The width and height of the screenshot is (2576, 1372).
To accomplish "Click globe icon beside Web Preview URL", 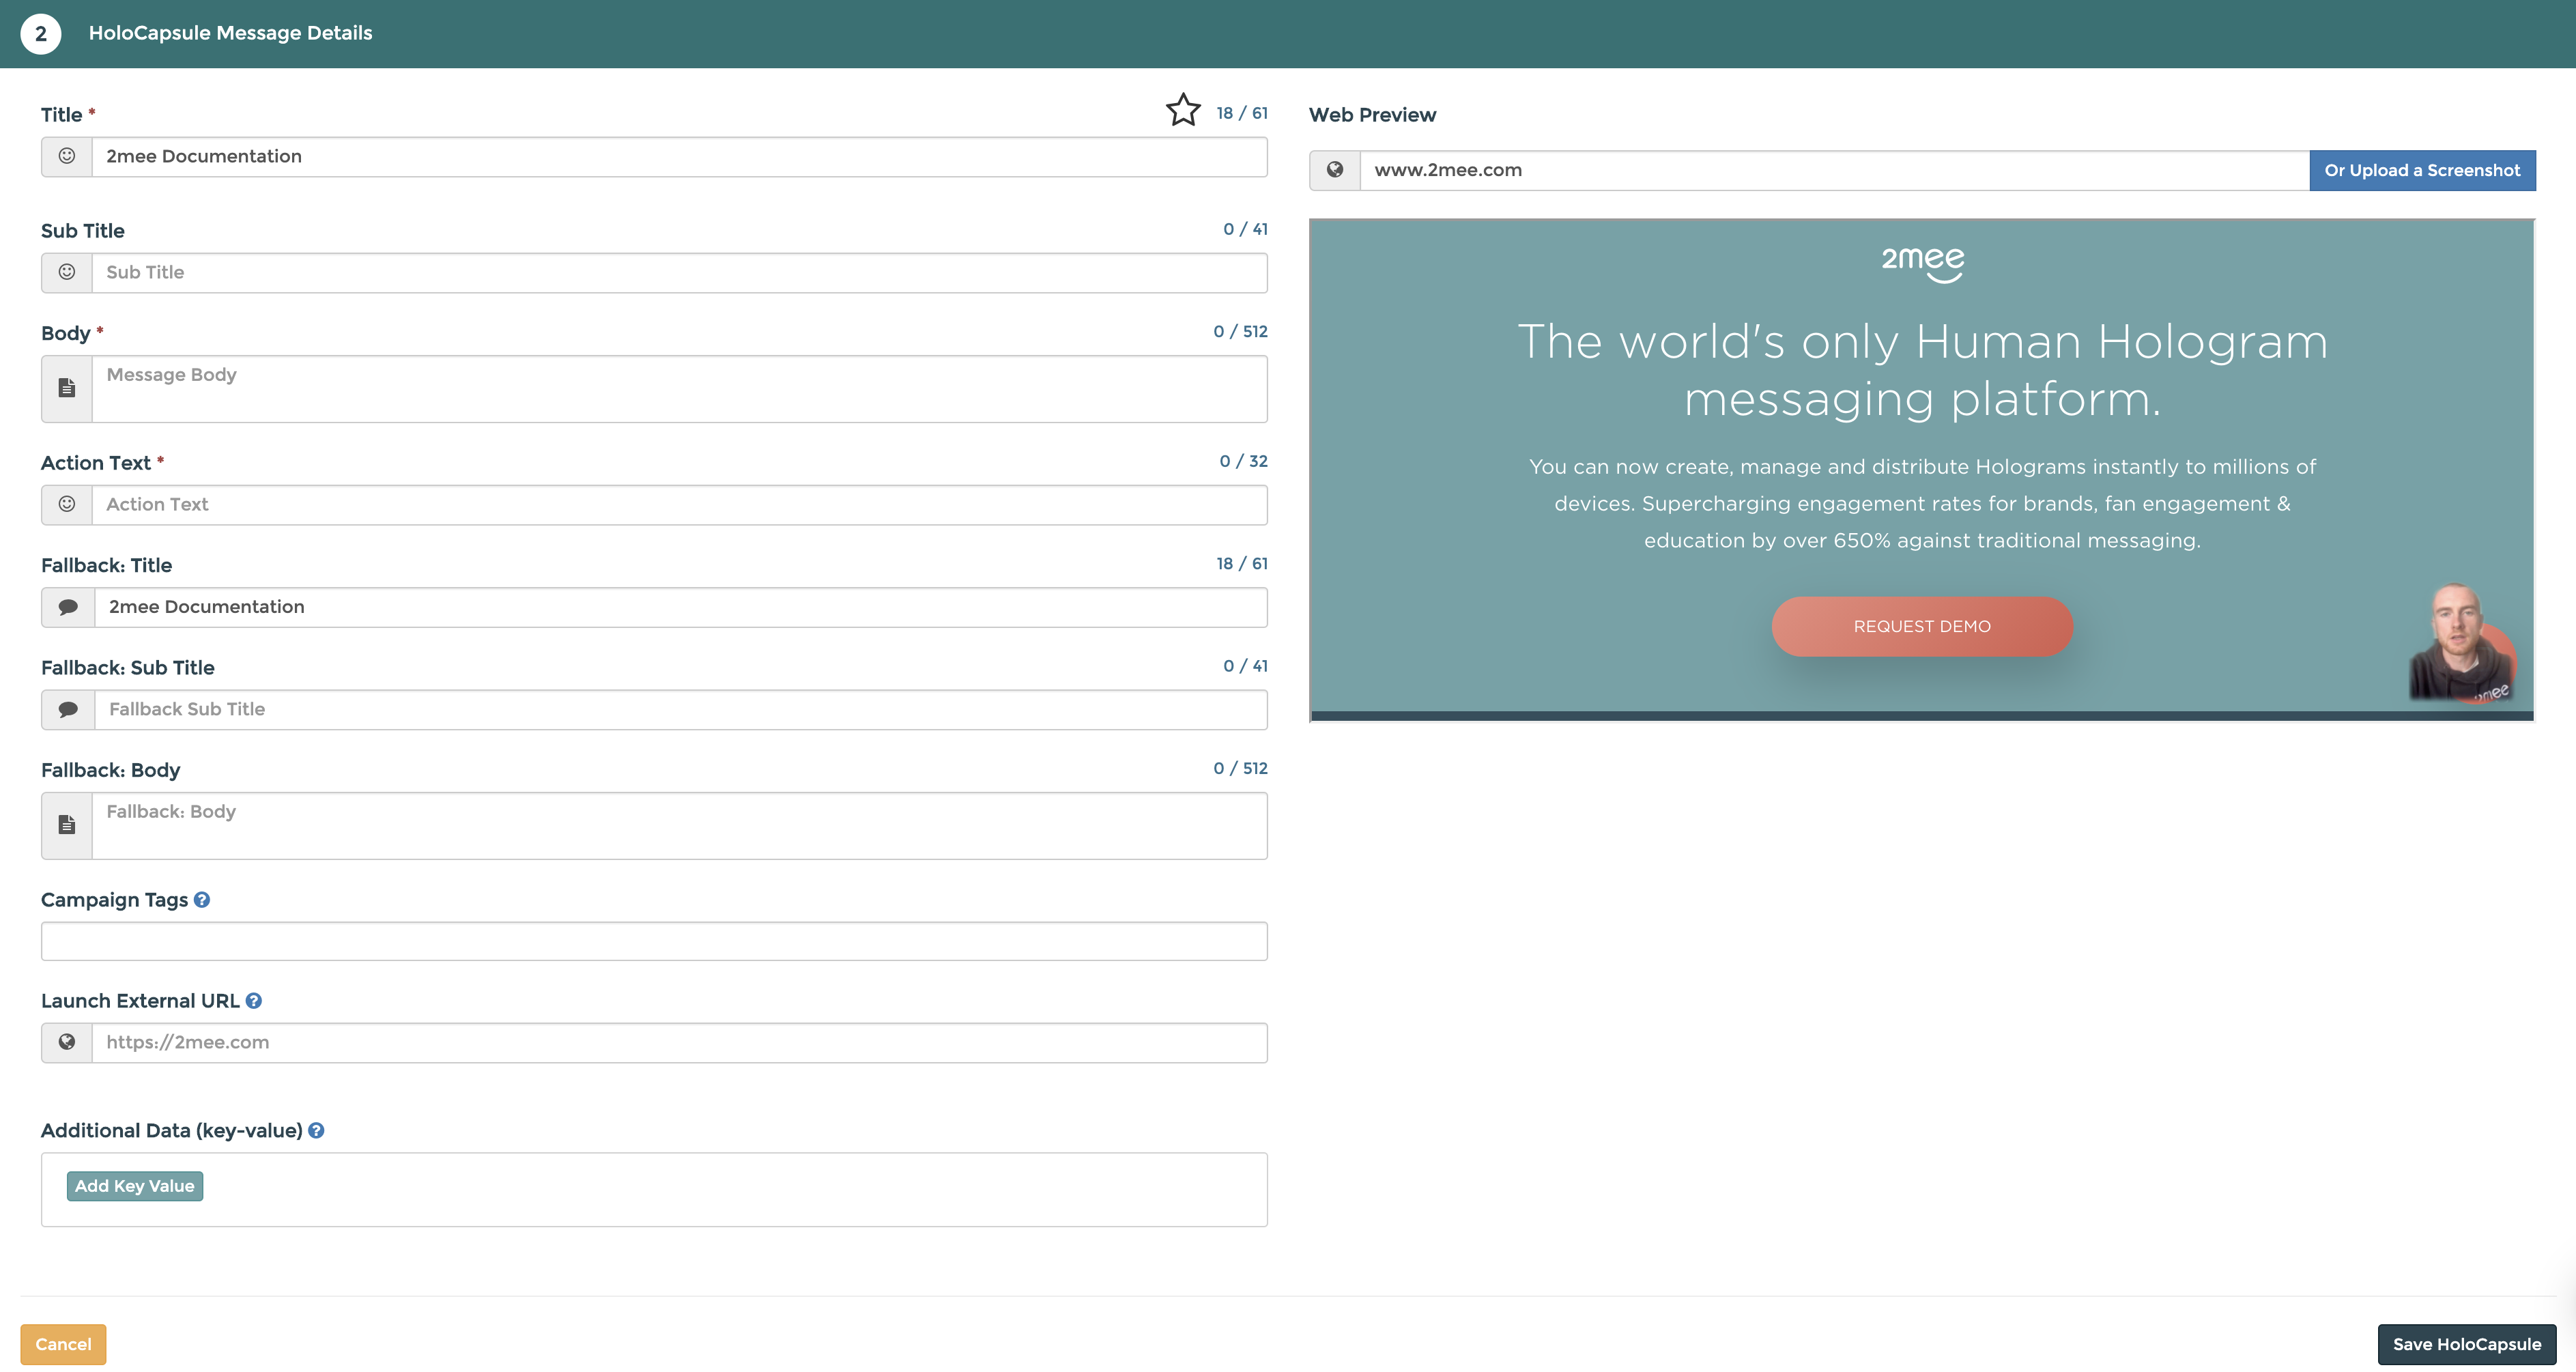I will (1335, 170).
